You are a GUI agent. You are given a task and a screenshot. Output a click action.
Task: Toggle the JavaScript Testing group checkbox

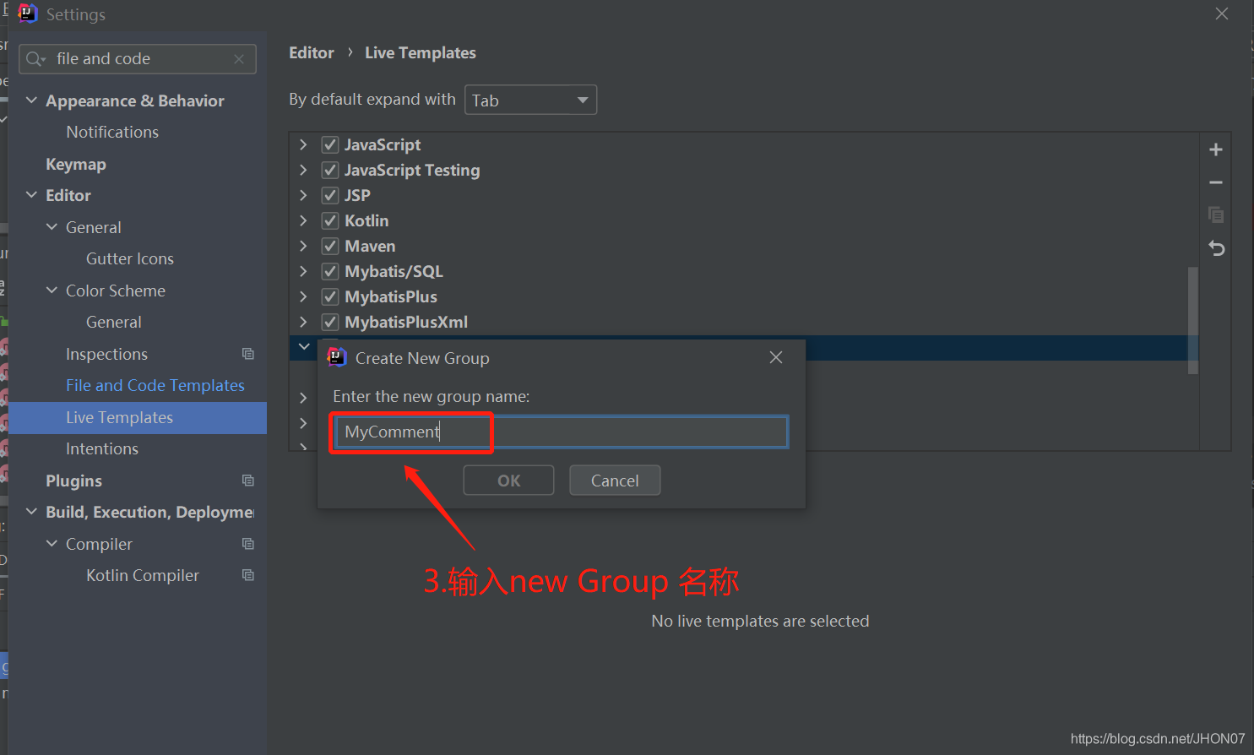pyautogui.click(x=330, y=170)
